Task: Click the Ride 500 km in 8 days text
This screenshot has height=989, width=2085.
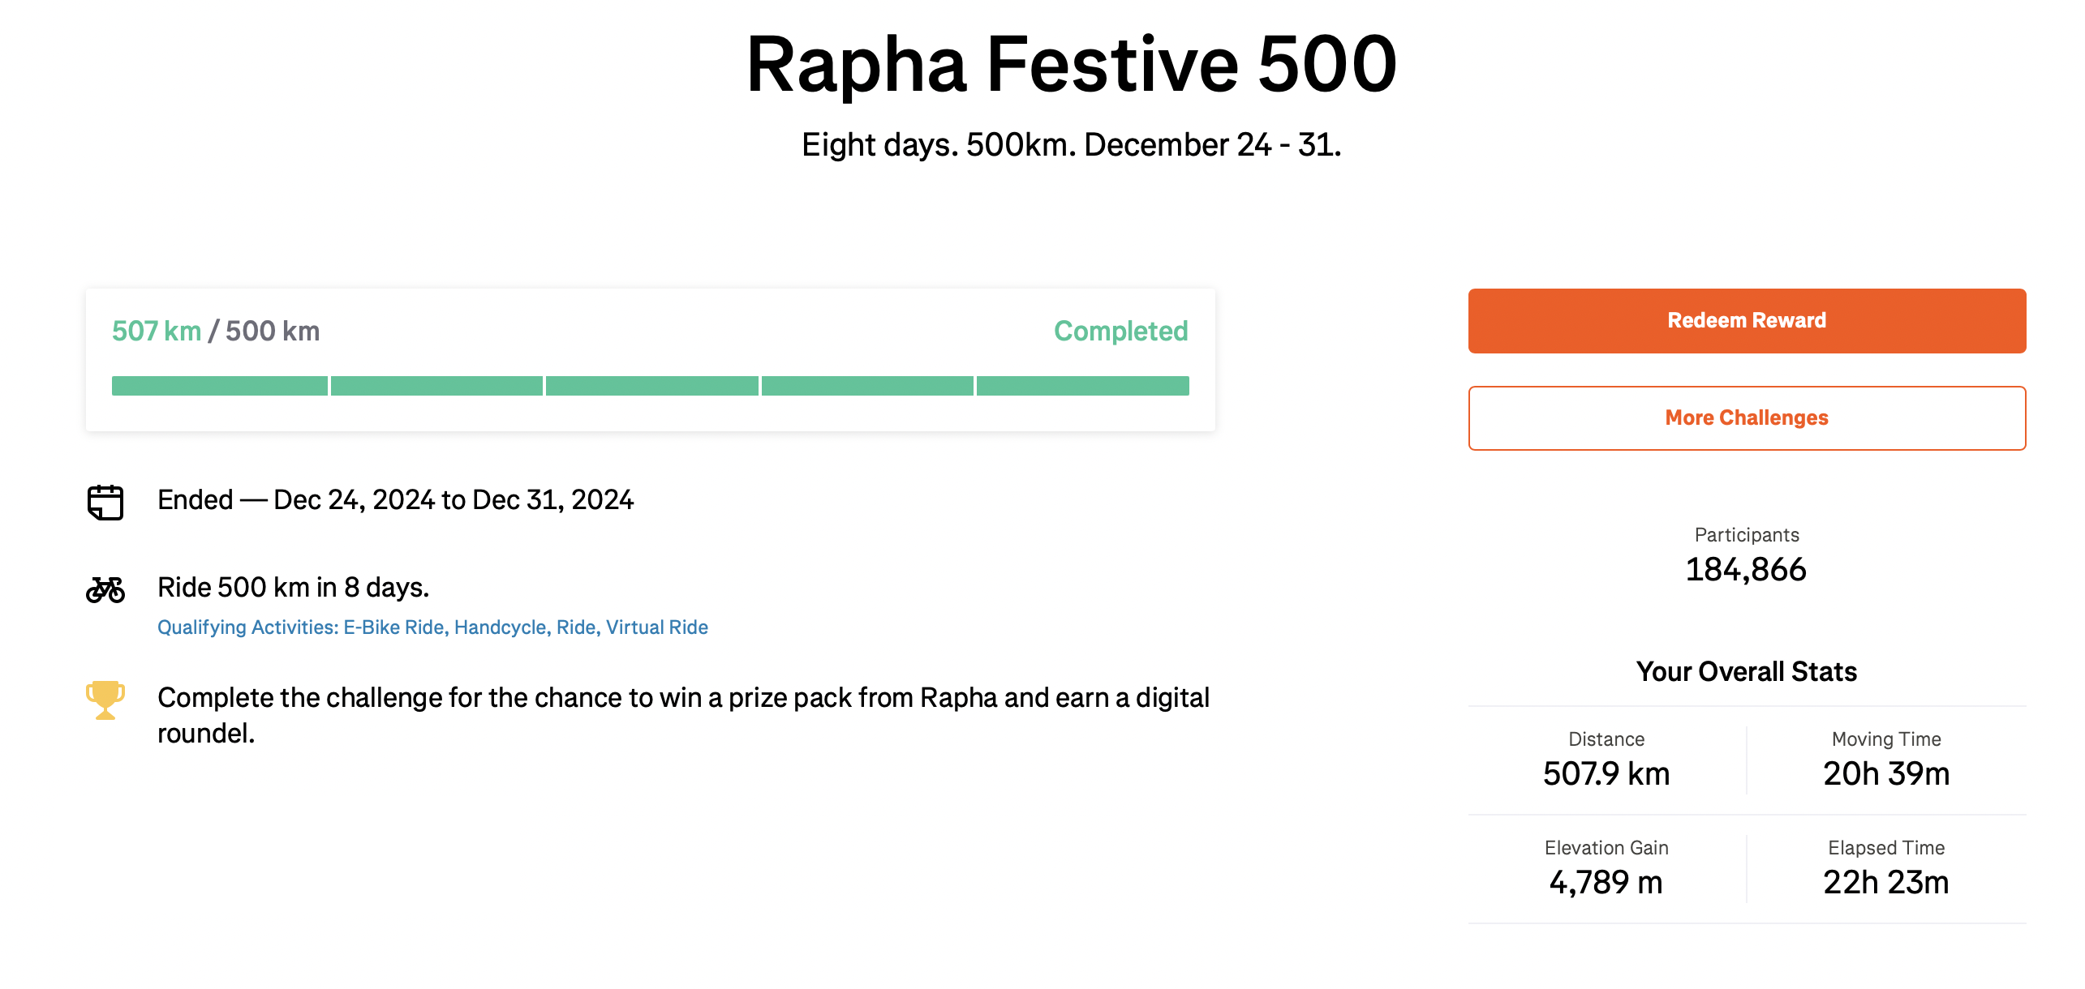Action: click(294, 587)
